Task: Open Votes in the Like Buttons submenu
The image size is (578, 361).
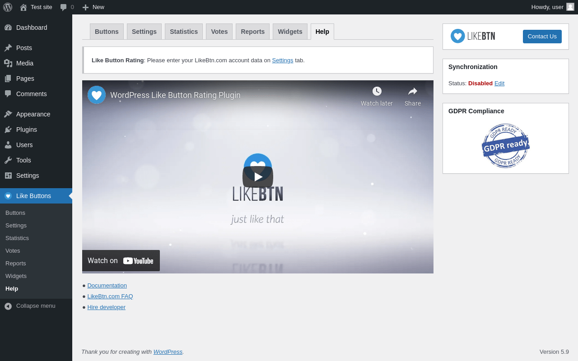Action: click(x=13, y=251)
